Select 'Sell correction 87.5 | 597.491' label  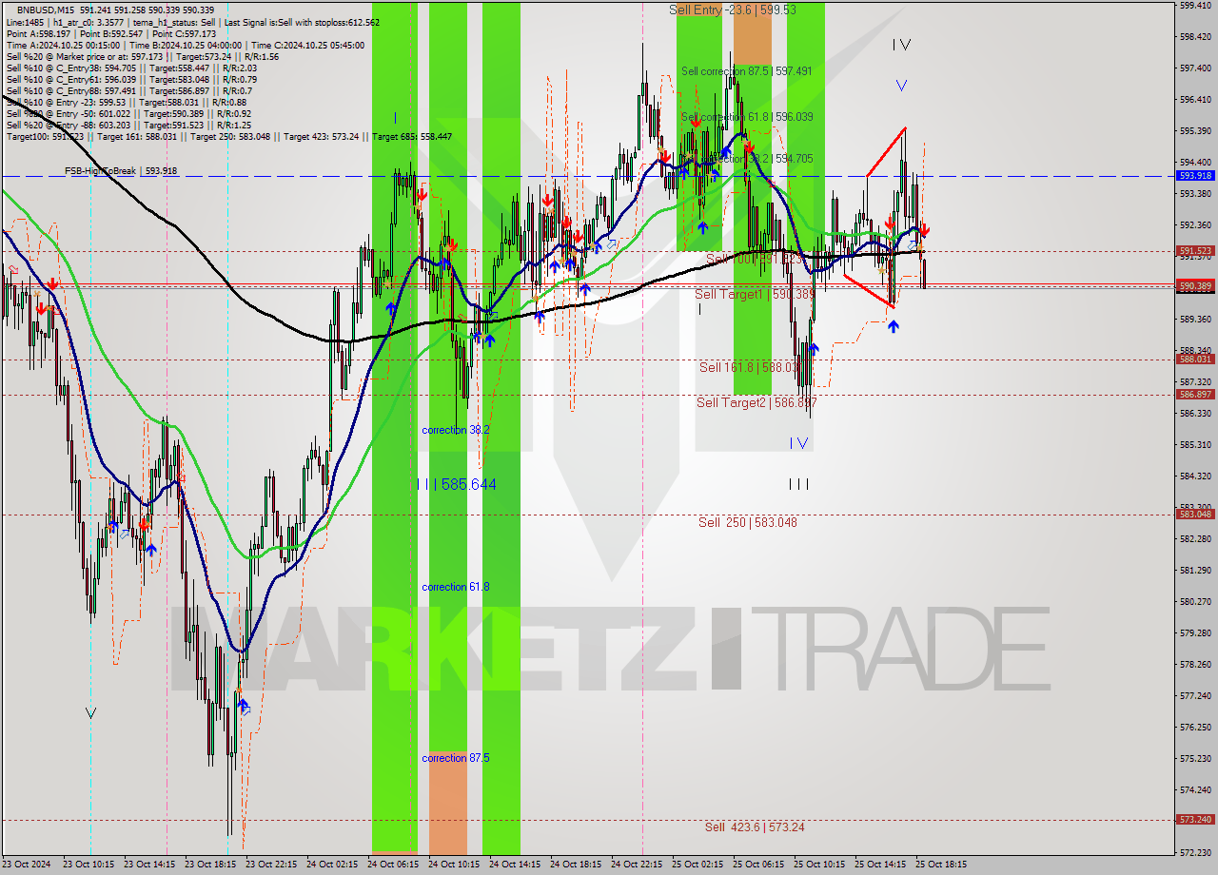(x=746, y=71)
